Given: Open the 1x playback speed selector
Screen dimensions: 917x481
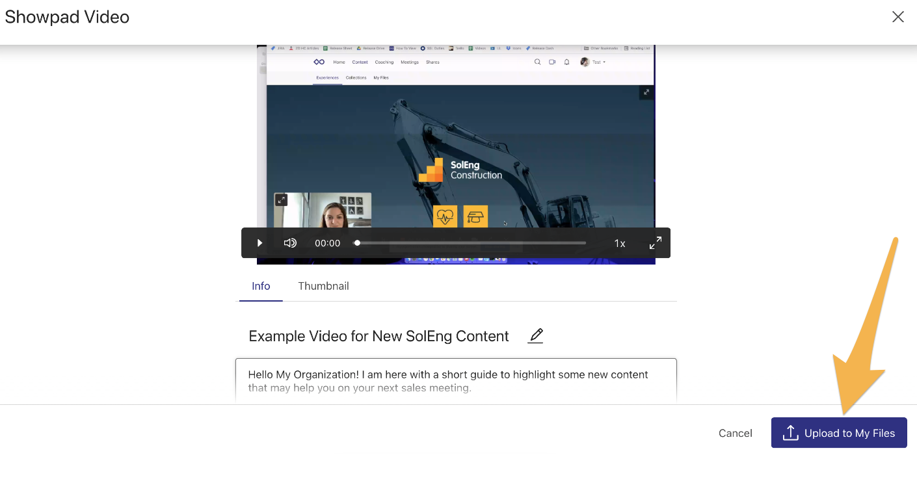Looking at the screenshot, I should [x=619, y=242].
